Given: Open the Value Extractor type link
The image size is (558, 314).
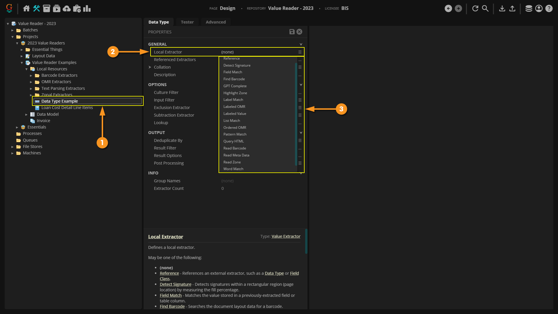Looking at the screenshot, I should (286, 236).
